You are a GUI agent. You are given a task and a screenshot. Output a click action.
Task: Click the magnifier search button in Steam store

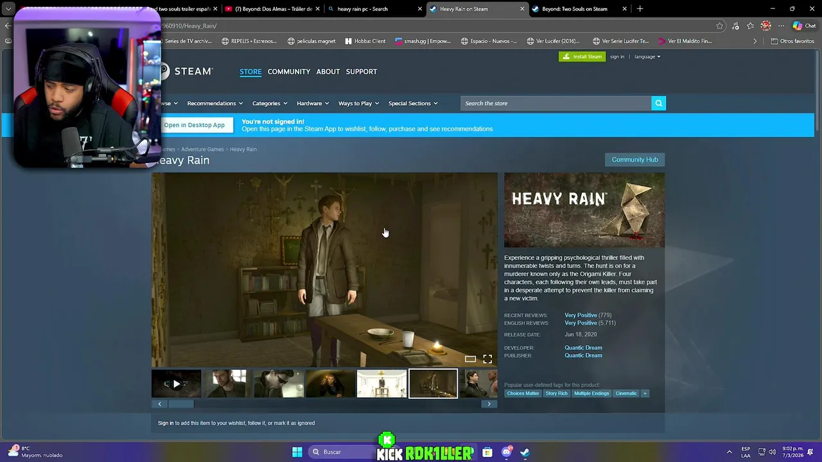[x=658, y=103]
